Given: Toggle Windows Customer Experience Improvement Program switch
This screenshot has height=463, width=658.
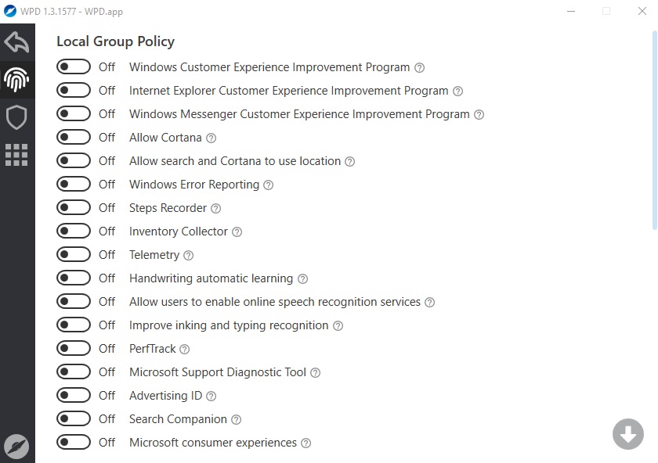Looking at the screenshot, I should [x=74, y=66].
